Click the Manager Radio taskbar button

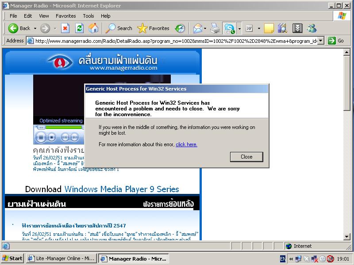tap(134, 258)
